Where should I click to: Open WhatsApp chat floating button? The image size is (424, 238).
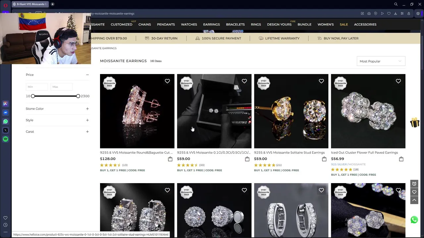tap(414, 220)
